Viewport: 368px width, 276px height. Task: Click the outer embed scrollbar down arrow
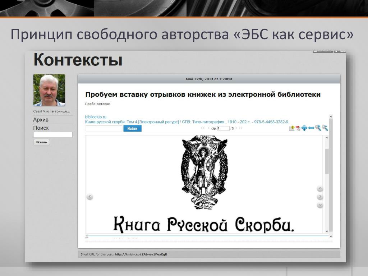[x=331, y=236]
